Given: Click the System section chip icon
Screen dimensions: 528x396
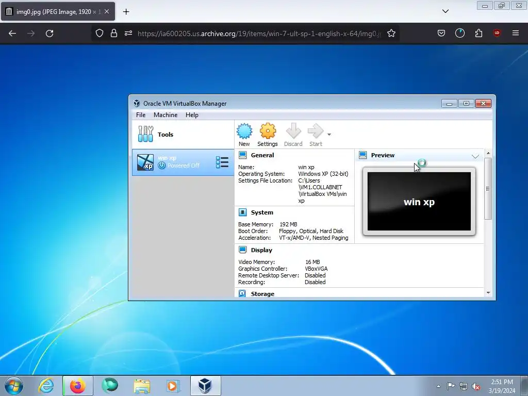Looking at the screenshot, I should click(x=242, y=212).
